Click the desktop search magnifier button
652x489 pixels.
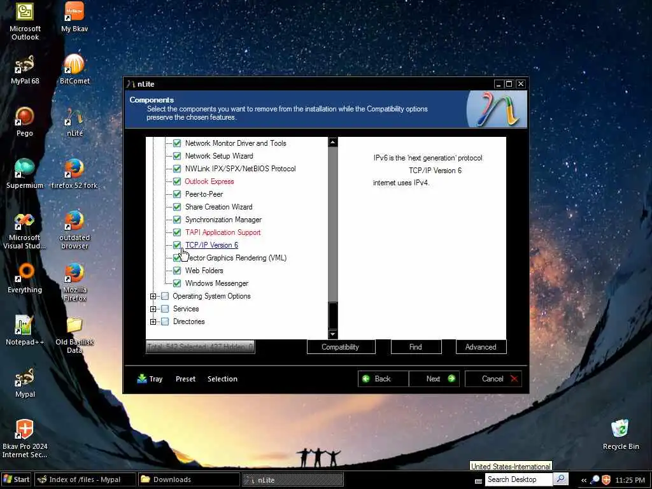coord(560,479)
